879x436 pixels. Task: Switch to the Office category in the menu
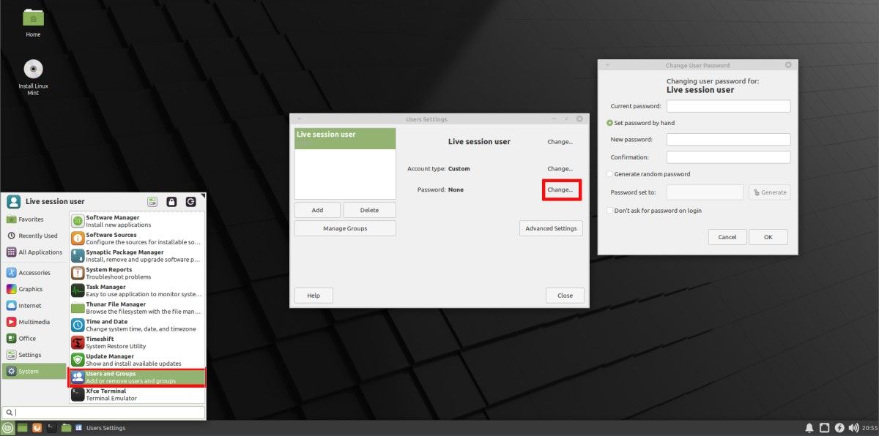29,339
